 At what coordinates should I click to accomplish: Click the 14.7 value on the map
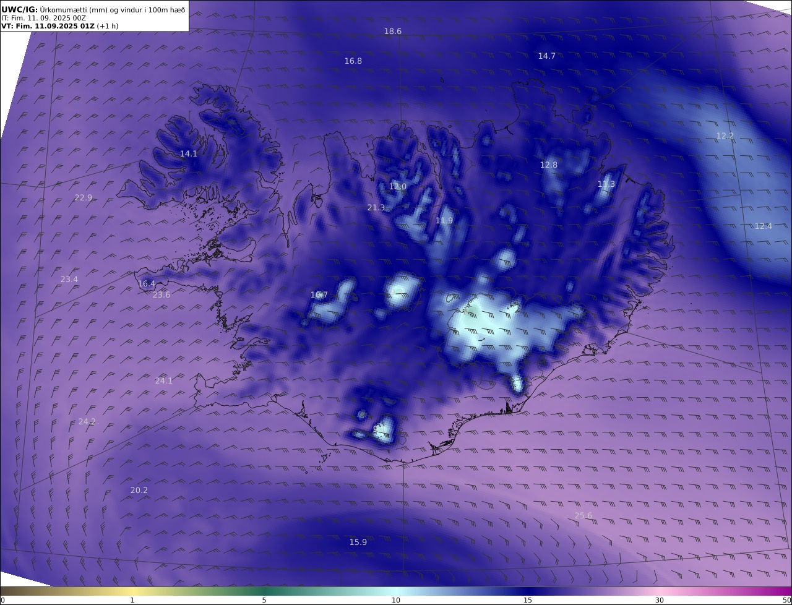pos(546,56)
